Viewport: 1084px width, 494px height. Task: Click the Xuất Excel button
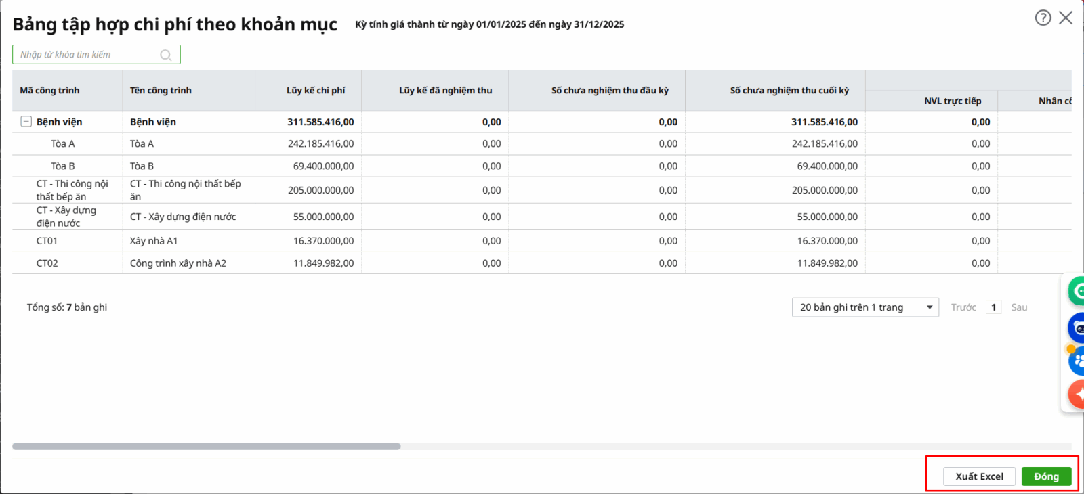coord(979,476)
